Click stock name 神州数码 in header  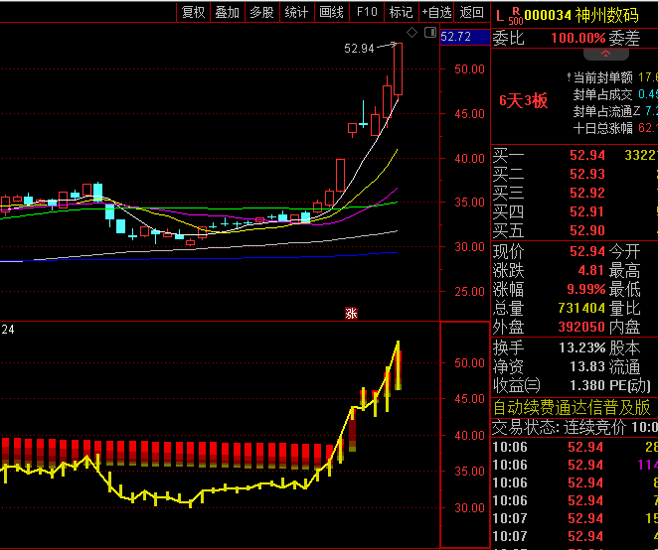tap(606, 15)
